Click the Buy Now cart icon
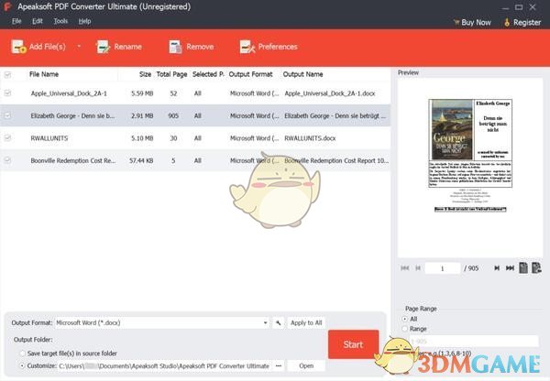This screenshot has height=381, width=550. click(x=456, y=22)
